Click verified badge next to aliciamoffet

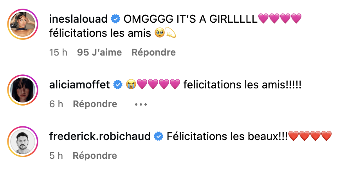point(118,84)
